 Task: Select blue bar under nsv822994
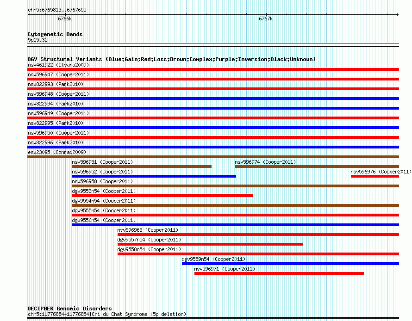213,108
